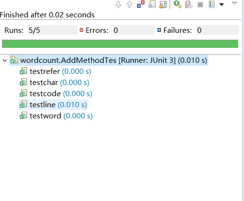This screenshot has height=201, width=244.
Task: Go to Previous Failed Test arrow
Action: pos(129,4)
